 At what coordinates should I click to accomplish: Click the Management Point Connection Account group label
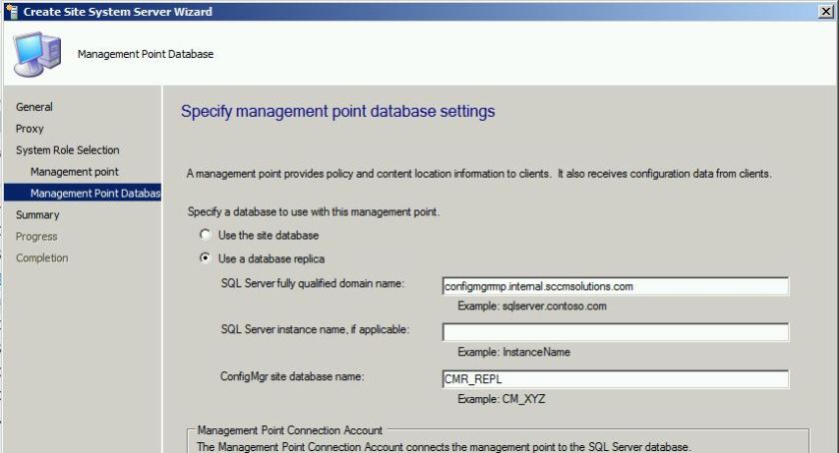(290, 430)
